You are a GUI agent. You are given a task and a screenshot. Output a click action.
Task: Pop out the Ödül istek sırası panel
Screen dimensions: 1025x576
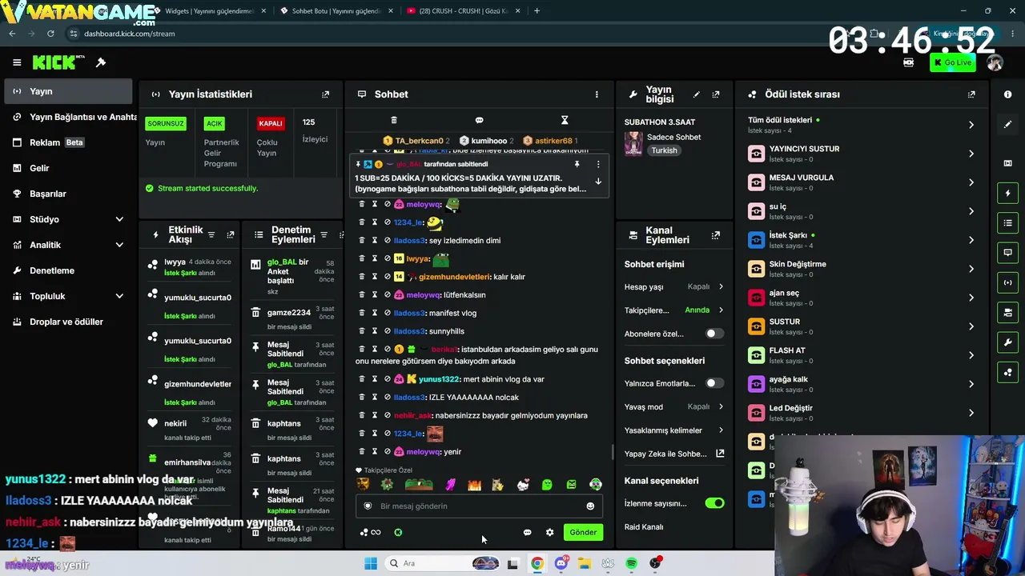pyautogui.click(x=971, y=94)
